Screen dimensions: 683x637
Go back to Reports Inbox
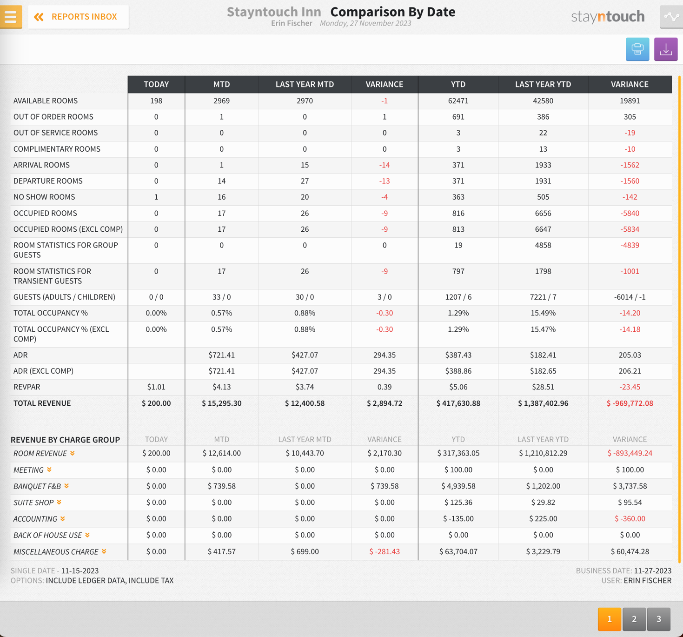click(x=78, y=17)
